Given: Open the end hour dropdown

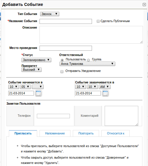Looking at the screenshot, I should point(80,87).
